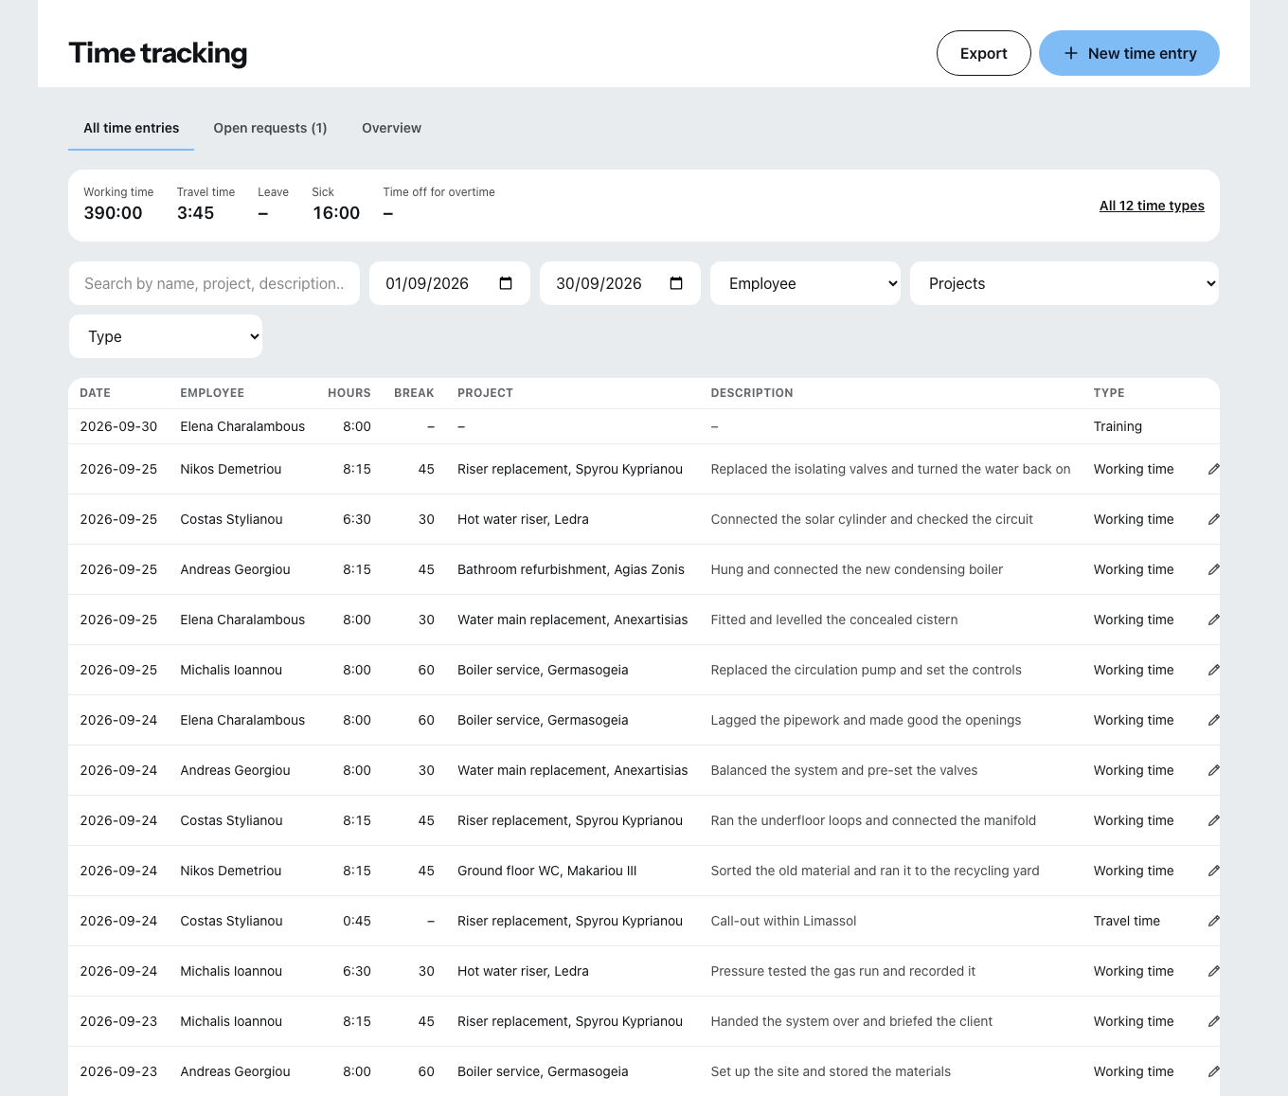Edit the Ground floor WC entry
1288x1096 pixels.
click(1213, 871)
